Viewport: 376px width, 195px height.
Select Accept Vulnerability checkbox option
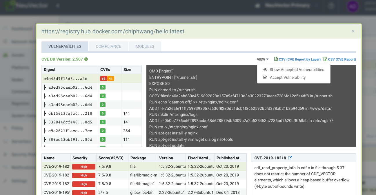265,77
